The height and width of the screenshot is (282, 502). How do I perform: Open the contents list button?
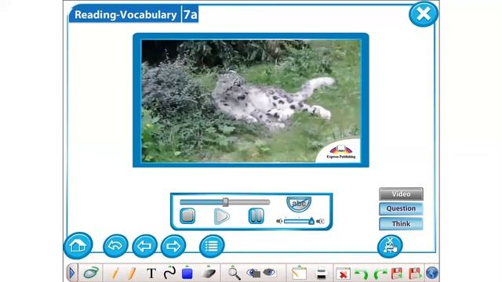(x=212, y=246)
